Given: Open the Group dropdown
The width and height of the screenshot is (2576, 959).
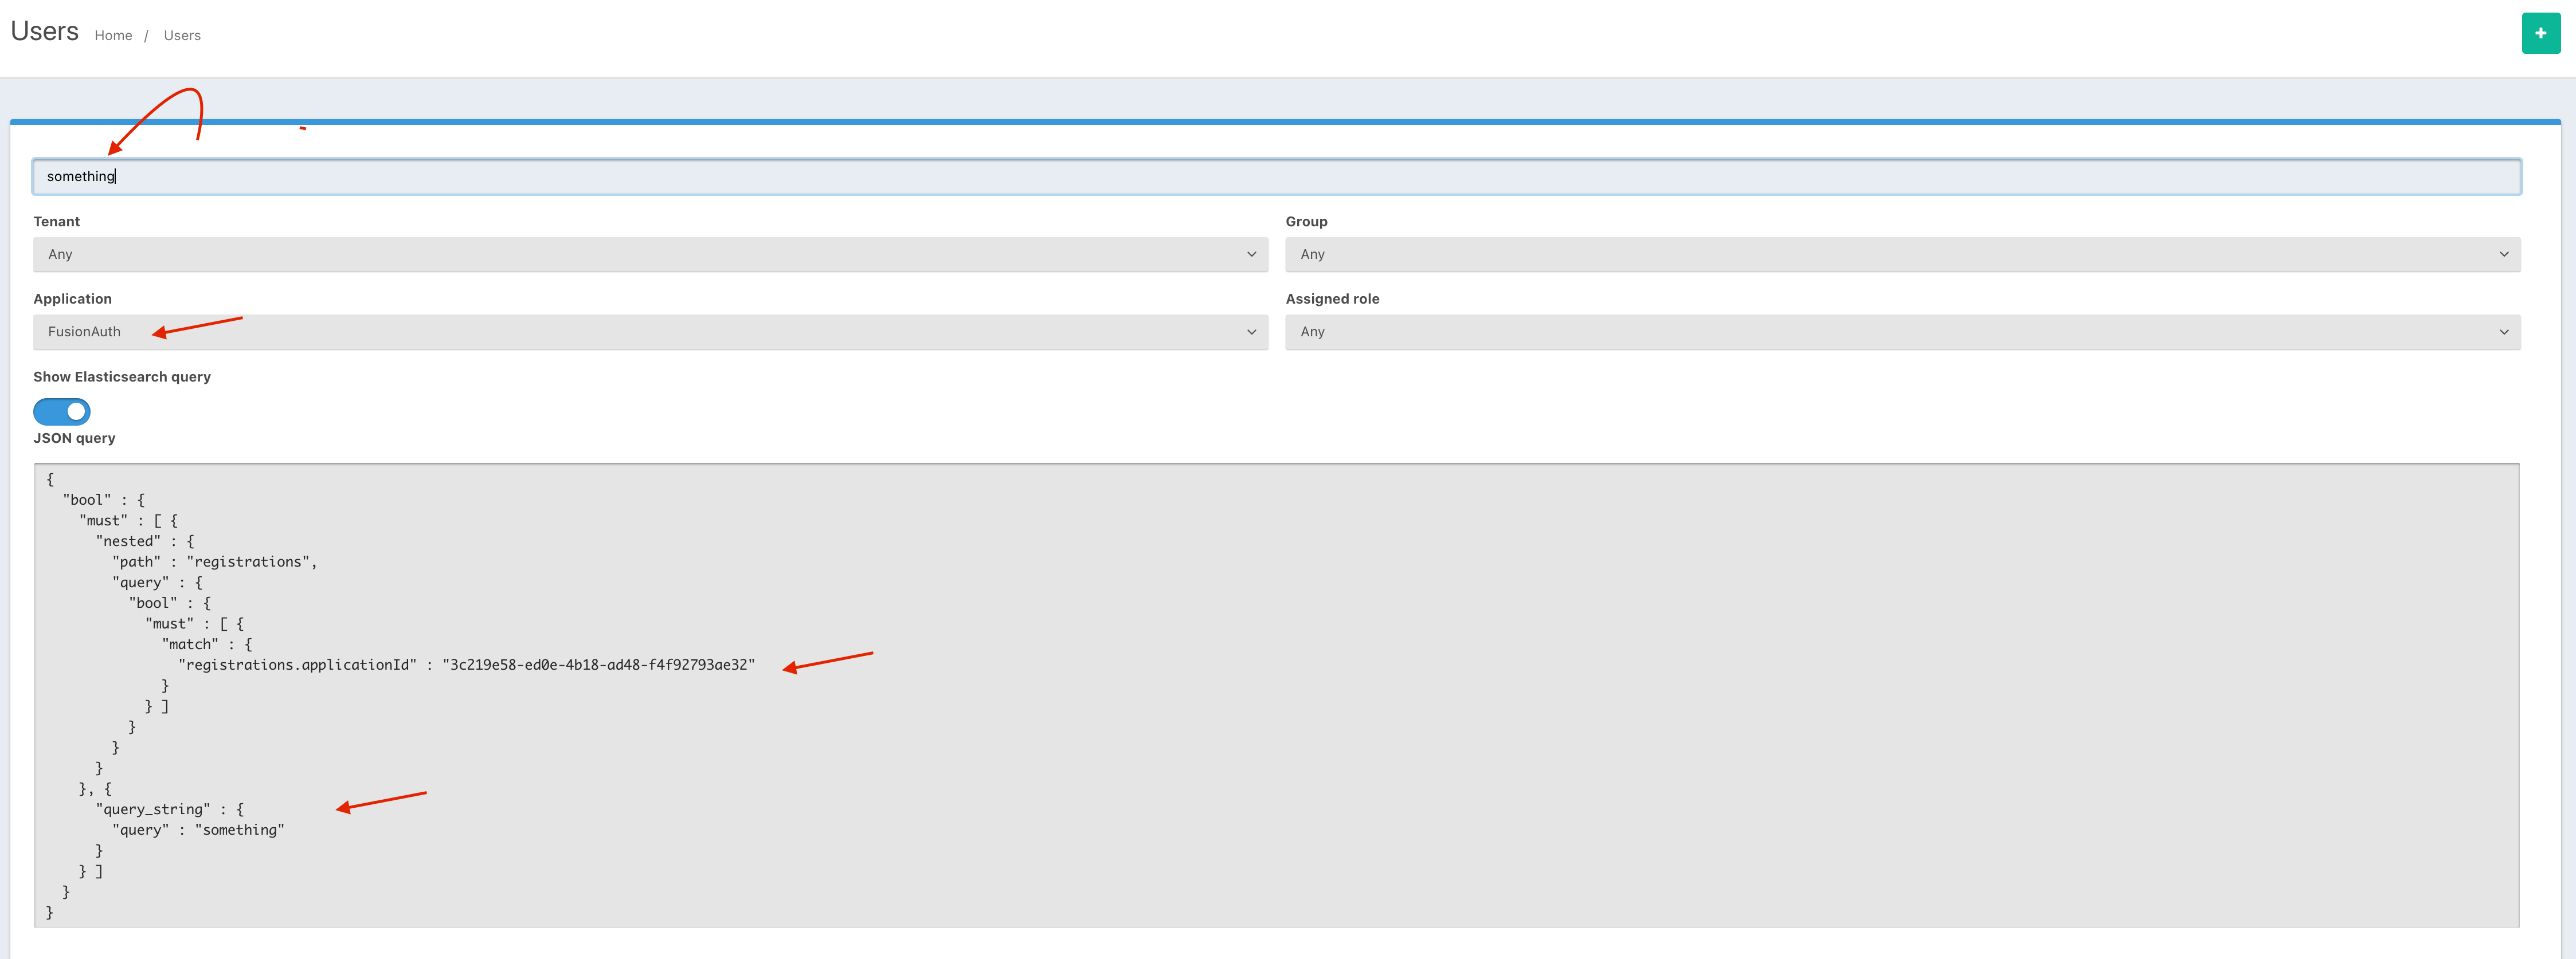Looking at the screenshot, I should click(x=1902, y=254).
